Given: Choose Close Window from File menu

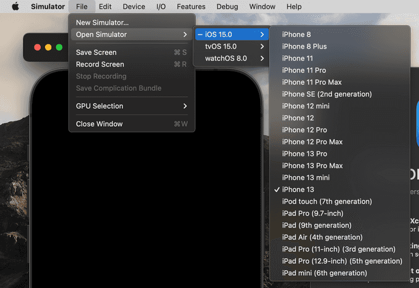Looking at the screenshot, I should click(x=132, y=124).
